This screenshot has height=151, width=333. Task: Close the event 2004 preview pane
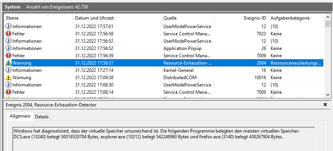325,105
